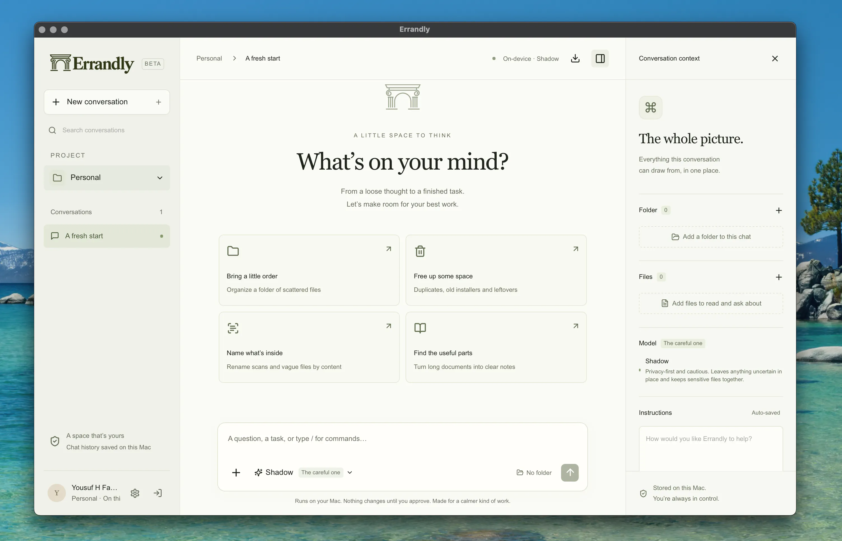The width and height of the screenshot is (842, 541).
Task: Expand the Personal project dropdown
Action: pos(107,178)
